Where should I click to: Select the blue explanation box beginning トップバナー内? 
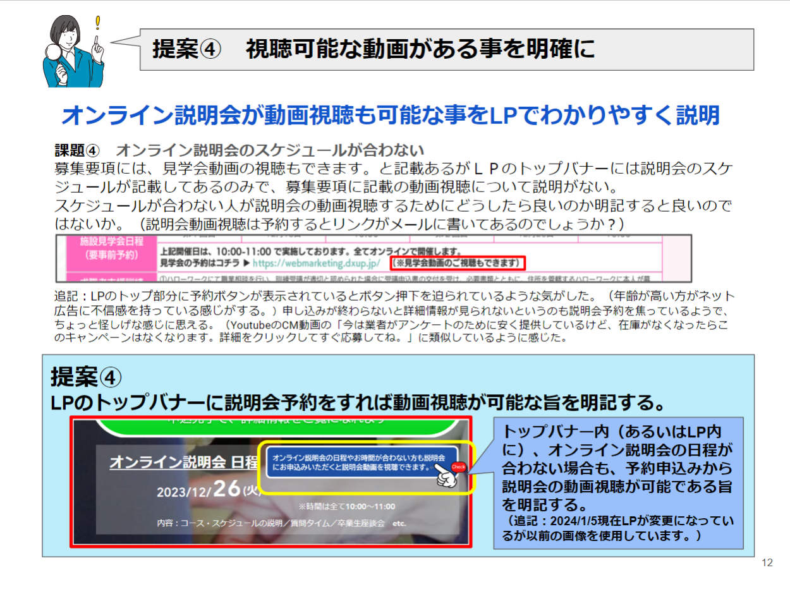pyautogui.click(x=618, y=482)
